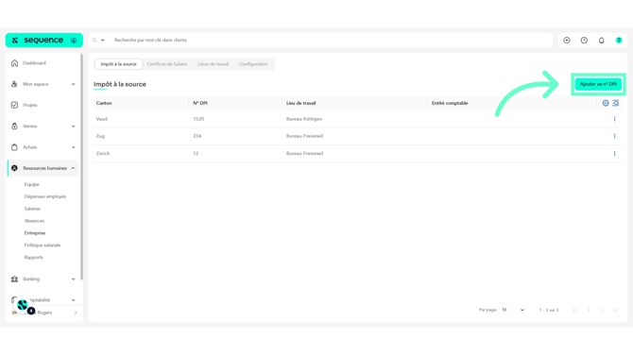
Task: Select the Entreprise submenu item
Action: (x=35, y=233)
